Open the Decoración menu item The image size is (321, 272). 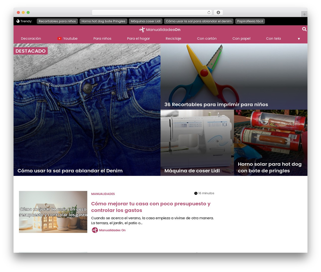coord(31,38)
